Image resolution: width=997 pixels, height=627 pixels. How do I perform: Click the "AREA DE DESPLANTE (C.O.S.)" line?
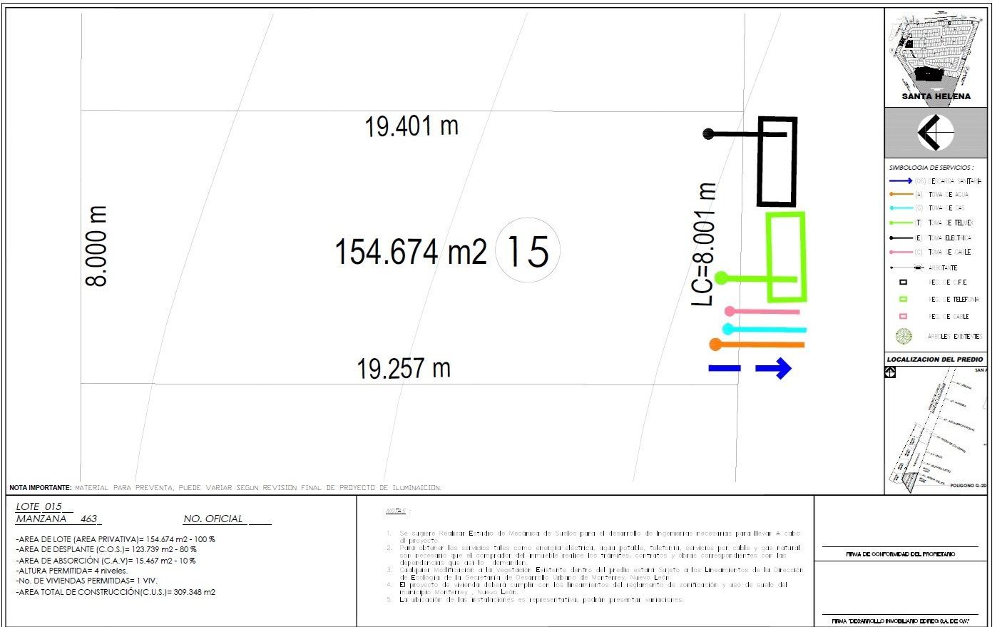point(106,550)
